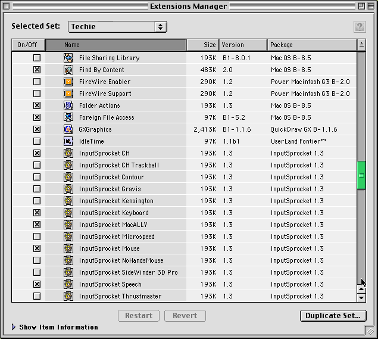
Task: Click the InputSprocket CH Trackball icon
Action: coord(68,165)
